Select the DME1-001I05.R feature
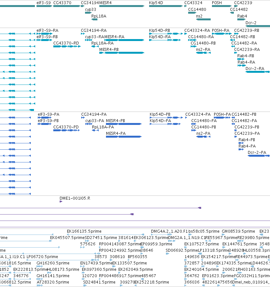 click(x=61, y=202)
